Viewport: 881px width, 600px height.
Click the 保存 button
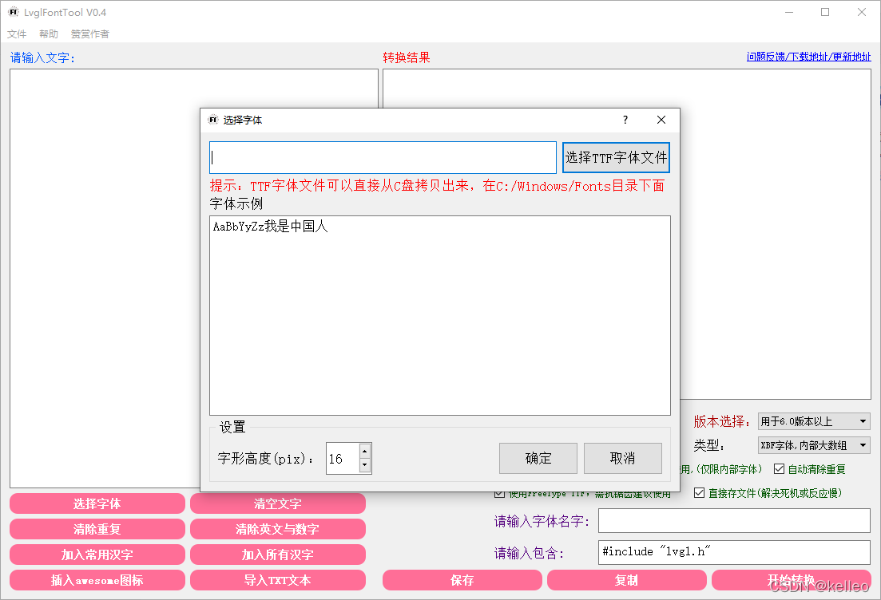click(x=462, y=580)
